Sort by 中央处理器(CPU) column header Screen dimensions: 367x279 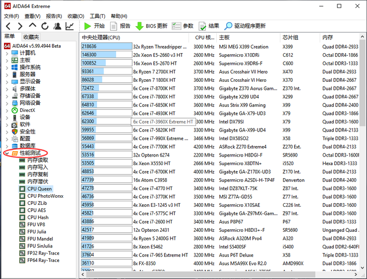(134, 38)
